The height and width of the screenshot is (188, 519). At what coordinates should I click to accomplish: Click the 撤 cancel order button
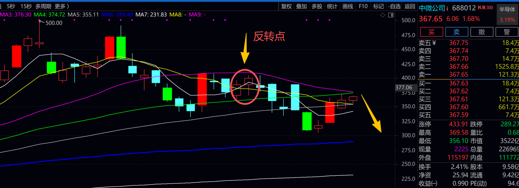click(482, 32)
